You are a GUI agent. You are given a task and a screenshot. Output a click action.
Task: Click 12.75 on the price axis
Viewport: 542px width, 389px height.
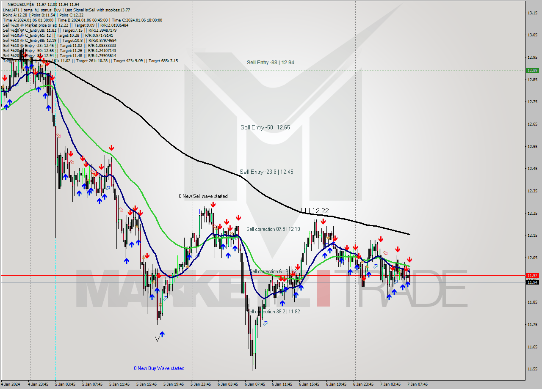pyautogui.click(x=532, y=101)
